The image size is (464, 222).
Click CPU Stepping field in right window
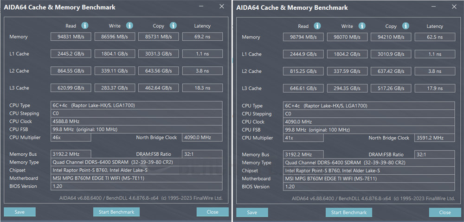[x=369, y=114]
